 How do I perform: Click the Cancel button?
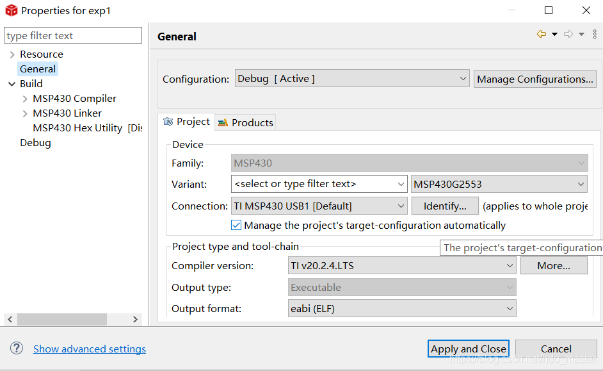(x=556, y=349)
